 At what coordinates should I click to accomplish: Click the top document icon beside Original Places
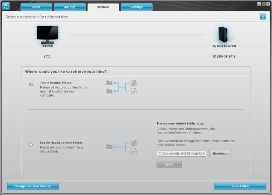(x=134, y=83)
